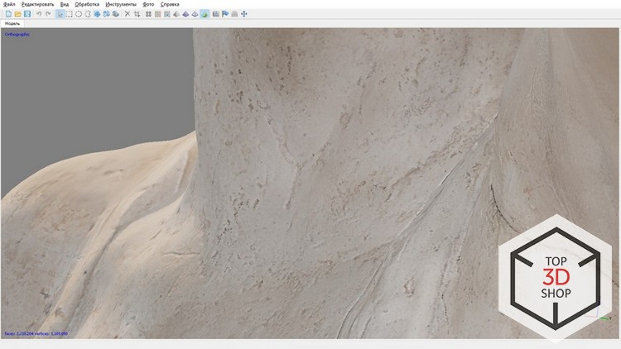Click the faces and vertices count text
This screenshot has height=349, width=621.
36,333
